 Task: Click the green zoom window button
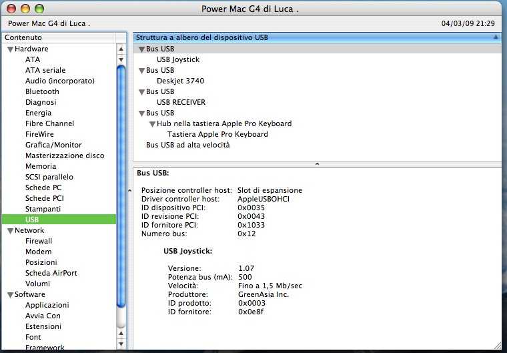[x=39, y=9]
